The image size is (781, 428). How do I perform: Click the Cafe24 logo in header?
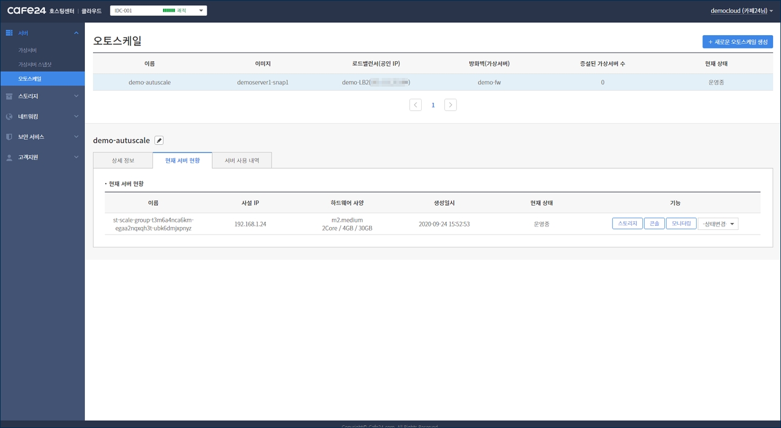(x=27, y=10)
